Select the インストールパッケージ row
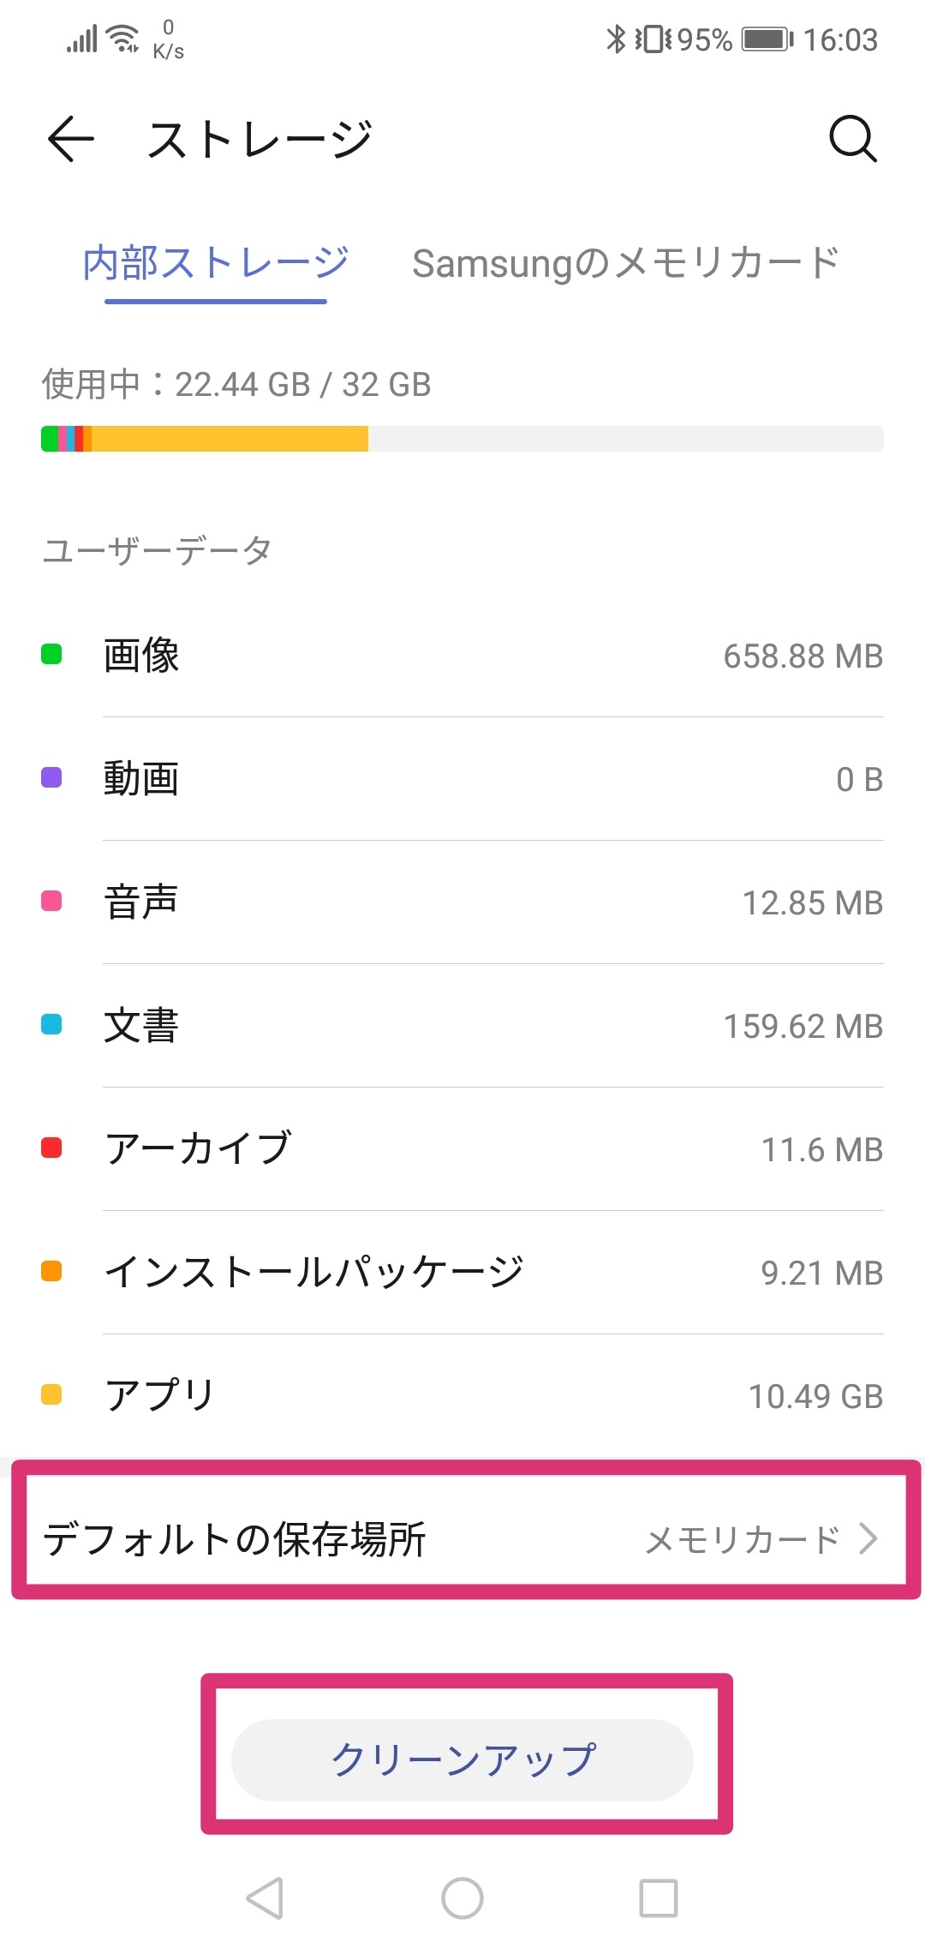Screen dimensions: 925x1954 pos(462,1272)
